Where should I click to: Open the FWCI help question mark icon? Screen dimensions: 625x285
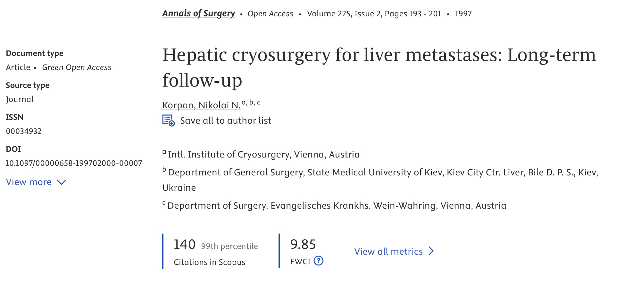[318, 261]
